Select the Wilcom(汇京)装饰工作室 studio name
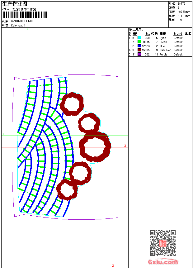This screenshot has width=193, height=268. click(x=19, y=9)
